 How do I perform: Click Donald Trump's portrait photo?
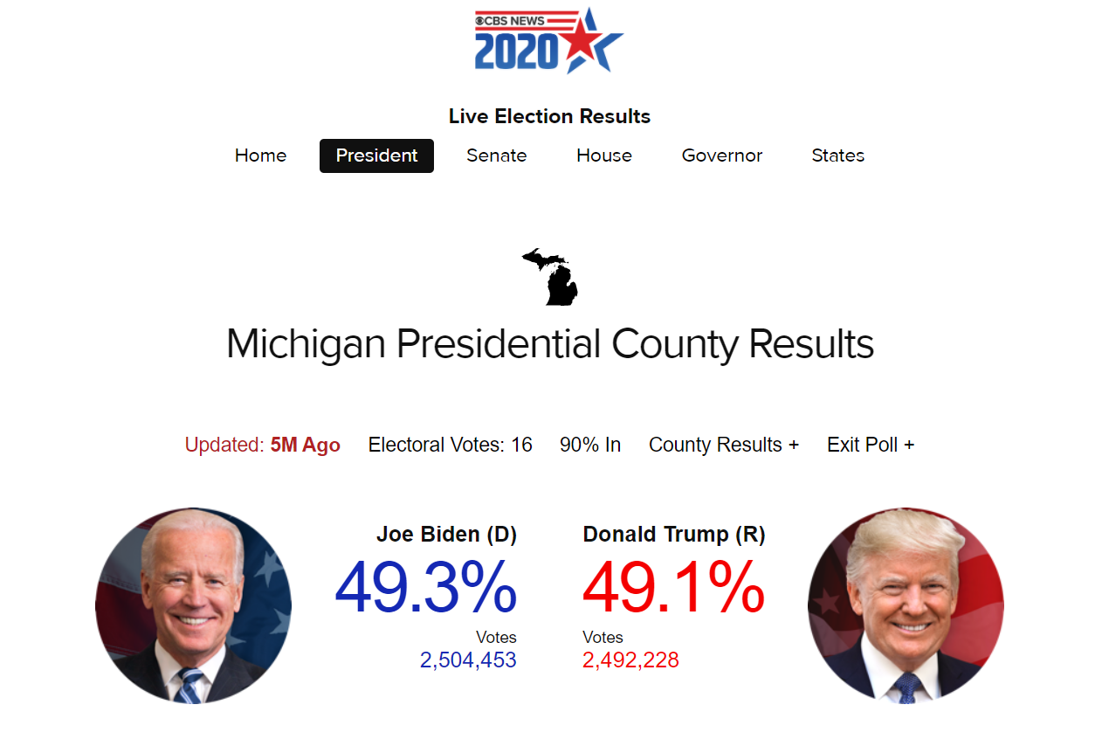pyautogui.click(x=906, y=605)
